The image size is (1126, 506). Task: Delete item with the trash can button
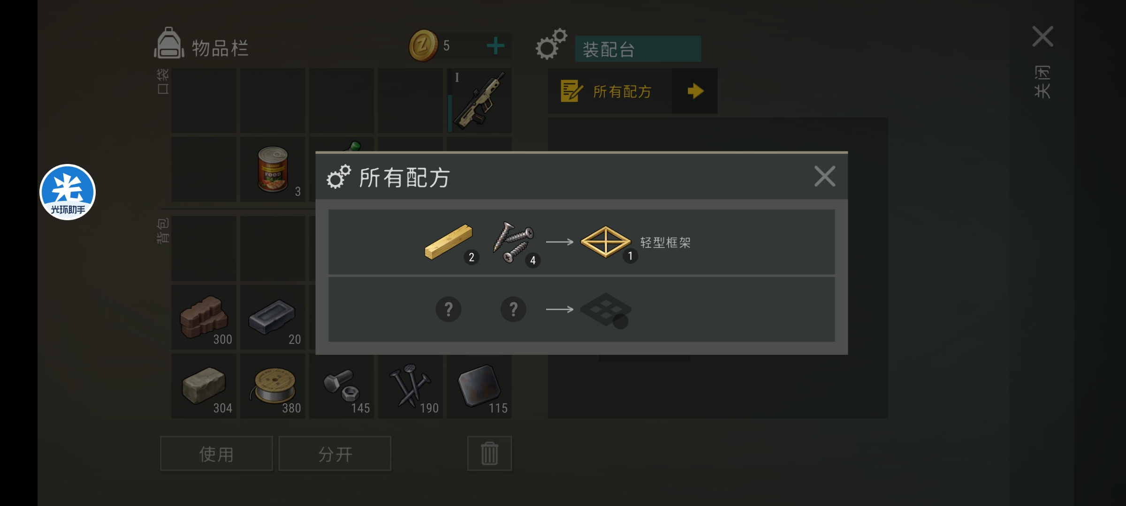coord(489,454)
